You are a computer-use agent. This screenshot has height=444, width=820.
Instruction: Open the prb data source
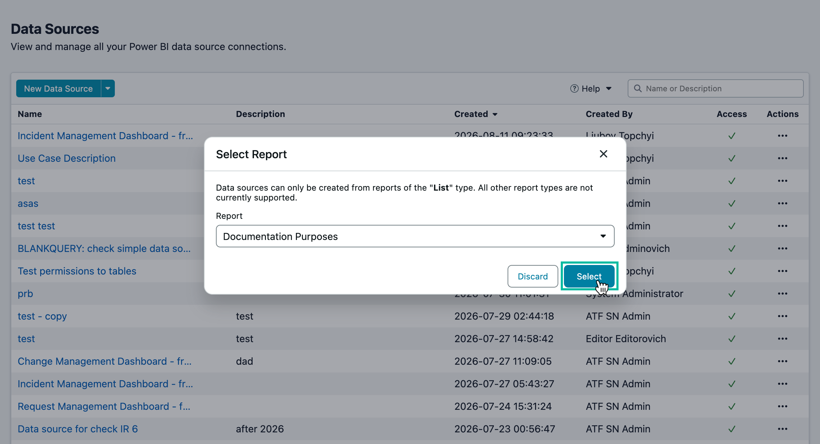coord(25,294)
